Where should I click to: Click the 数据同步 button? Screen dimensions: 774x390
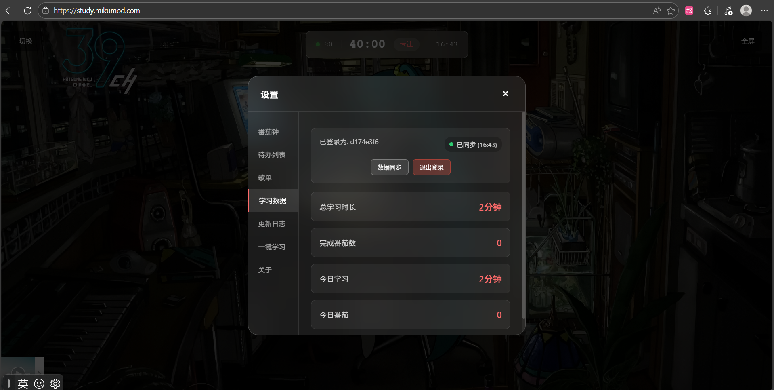point(389,167)
